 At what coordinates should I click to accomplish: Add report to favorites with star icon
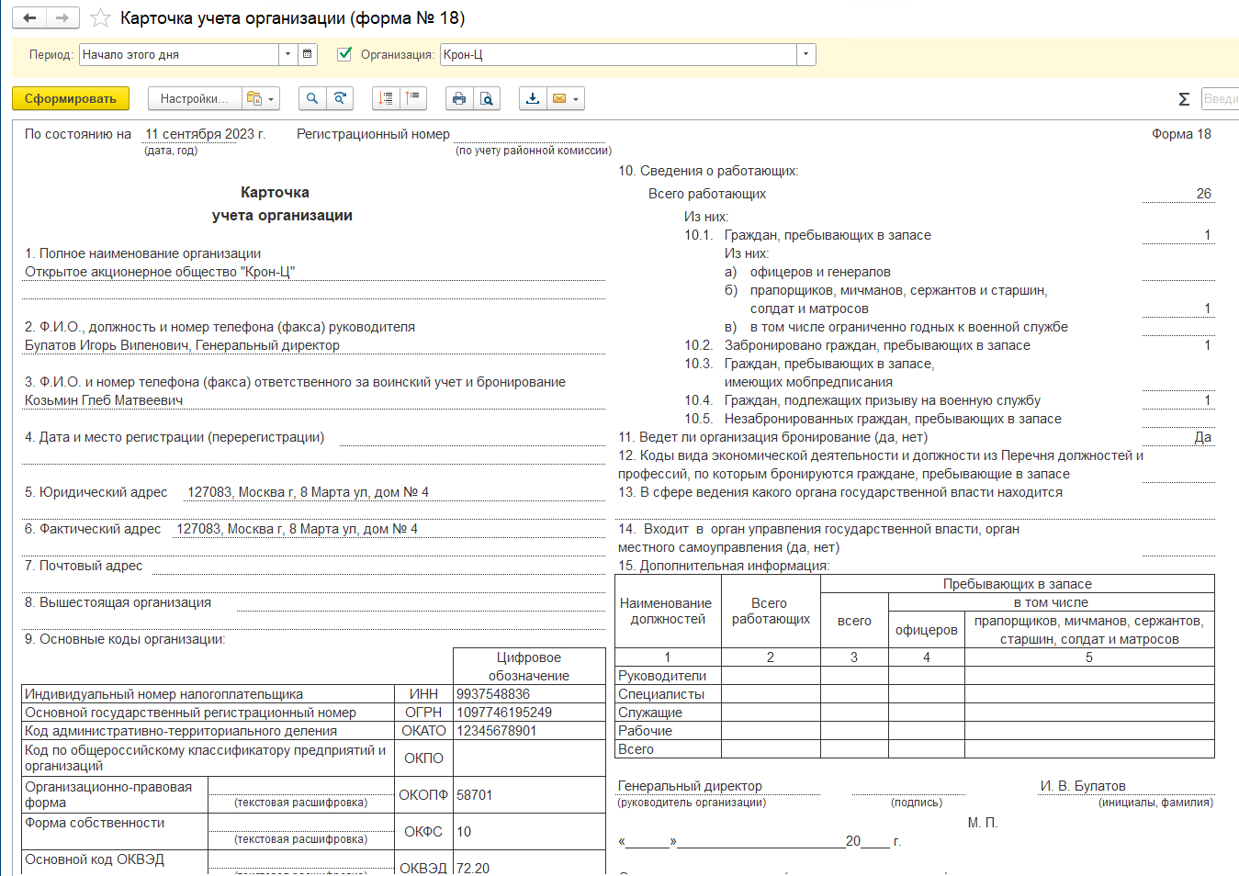click(x=100, y=18)
